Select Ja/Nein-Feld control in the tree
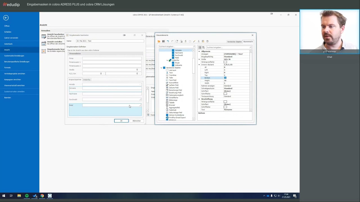 tap(174, 85)
